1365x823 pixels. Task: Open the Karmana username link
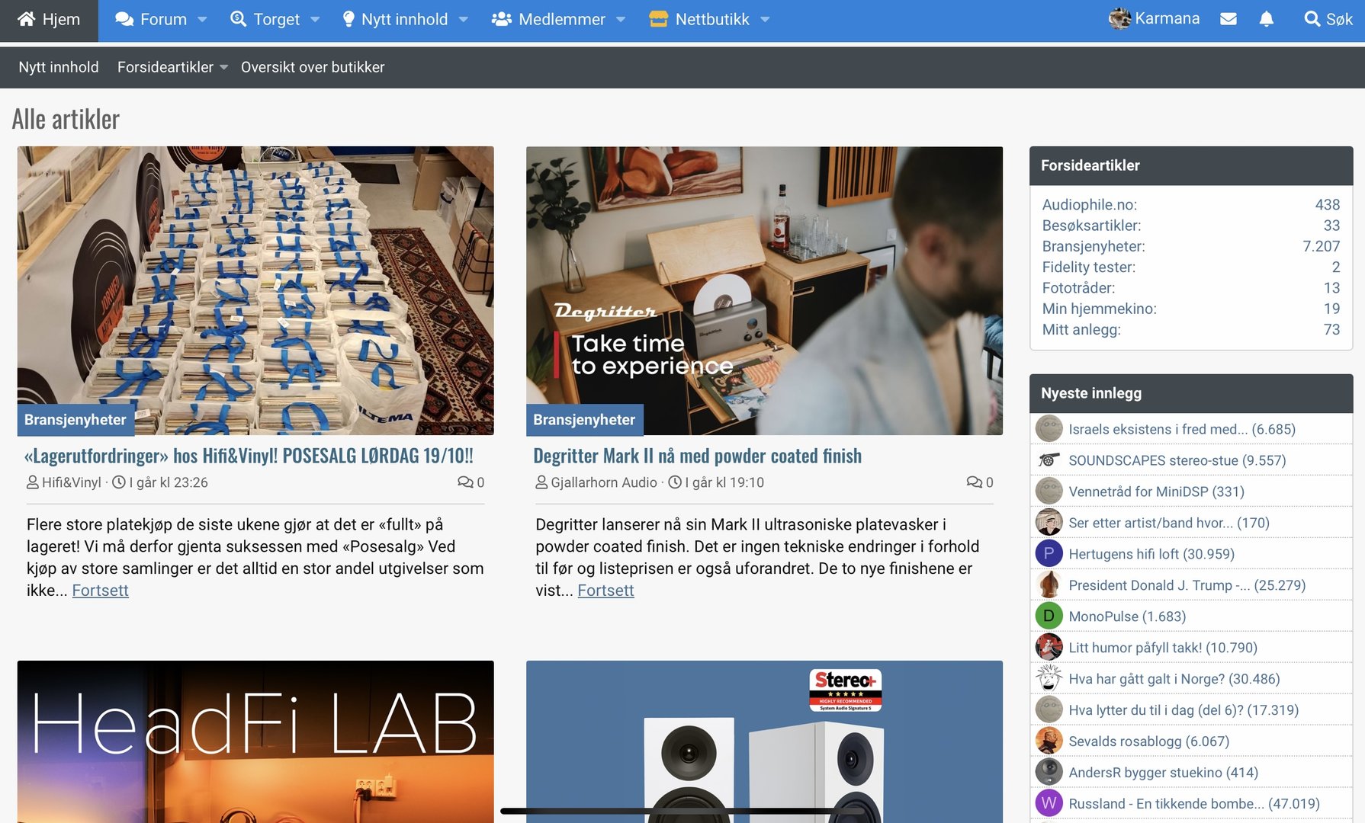(1167, 18)
